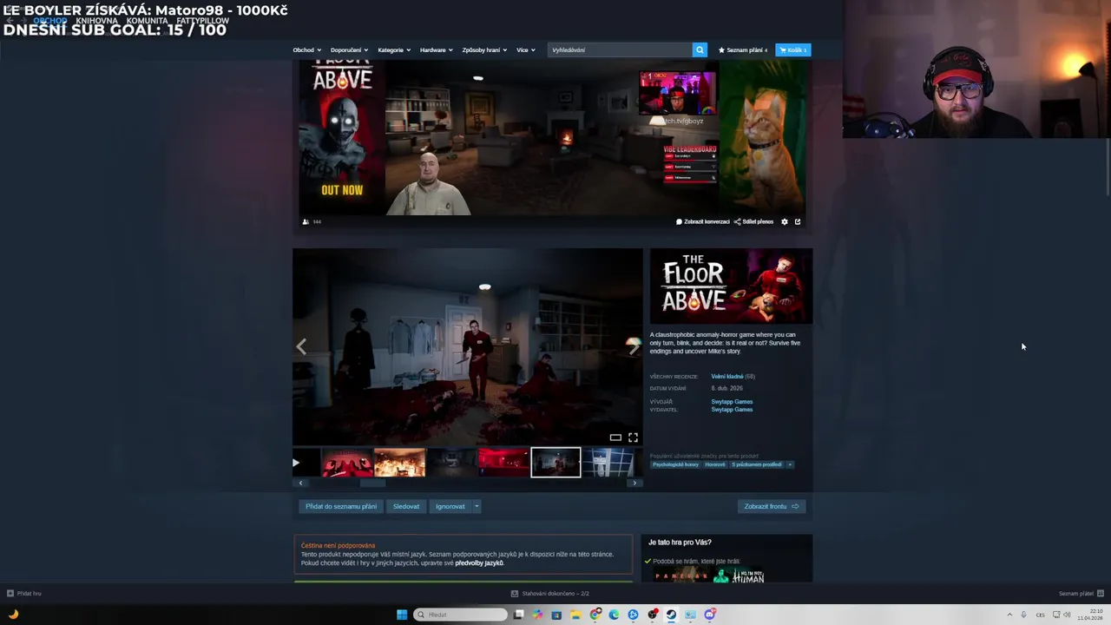Click broadcast viewer count icon
The width and height of the screenshot is (1111, 625).
[x=306, y=221]
